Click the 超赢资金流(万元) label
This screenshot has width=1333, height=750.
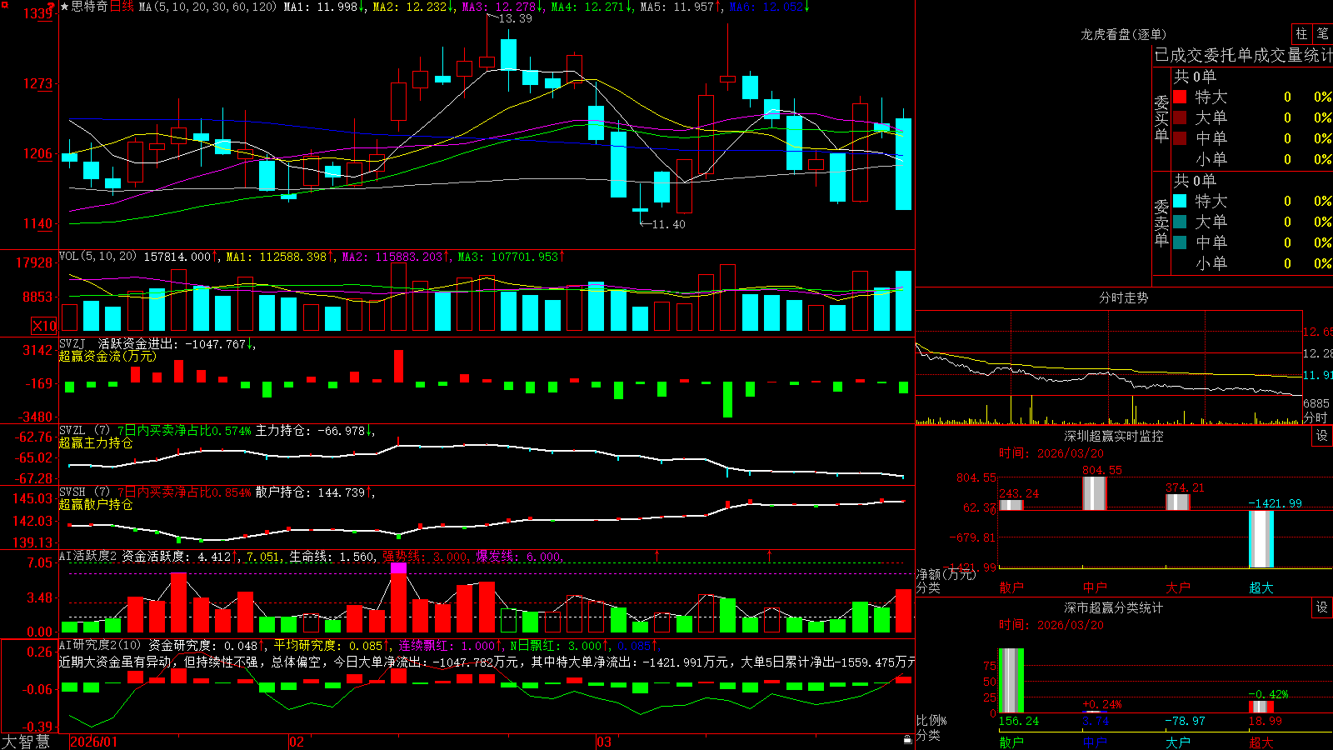107,356
